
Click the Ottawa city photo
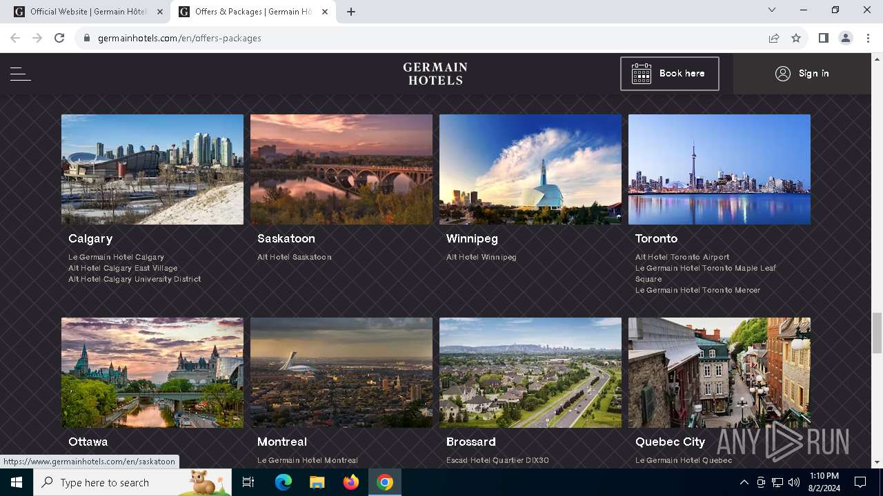point(152,373)
